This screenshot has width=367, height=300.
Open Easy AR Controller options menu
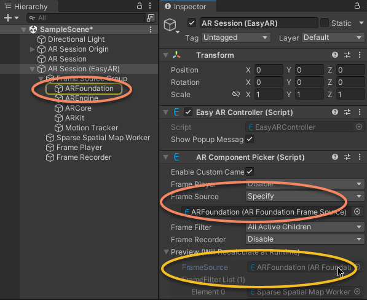pos(360,112)
